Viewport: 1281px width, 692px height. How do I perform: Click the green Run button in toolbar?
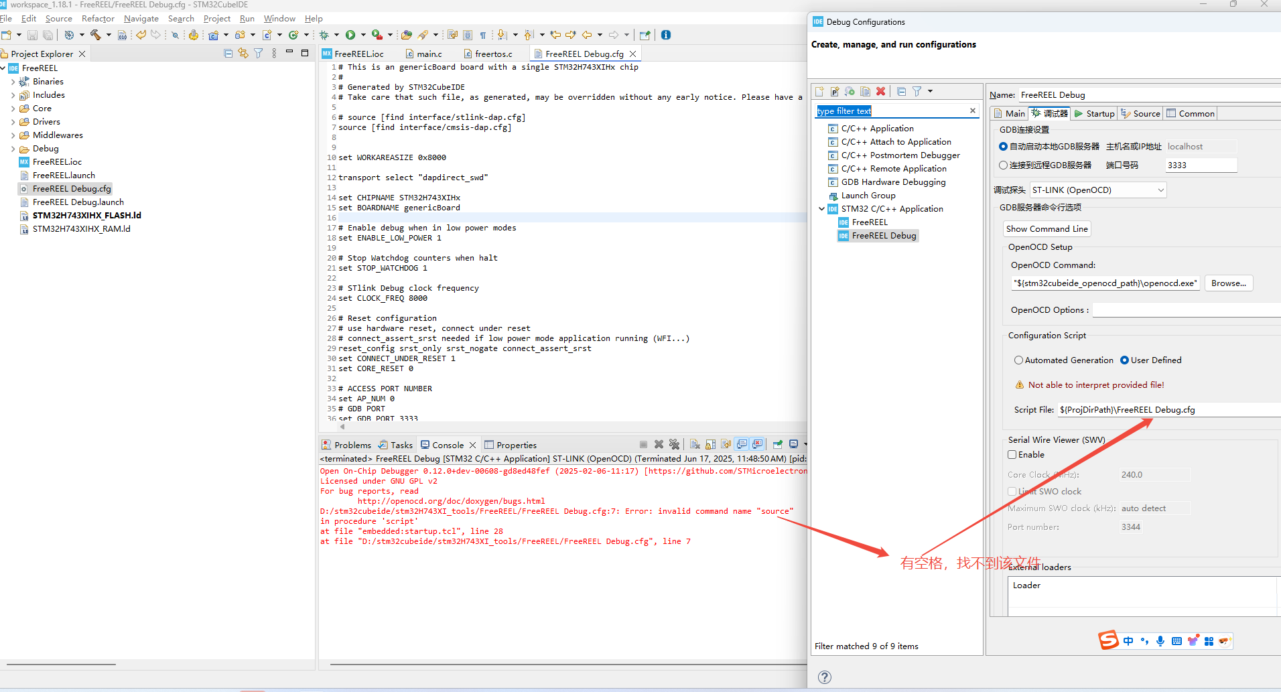click(x=350, y=35)
